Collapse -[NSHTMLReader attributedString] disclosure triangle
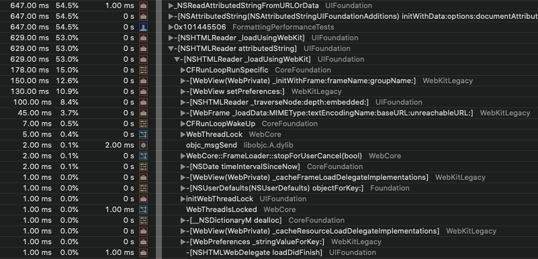The height and width of the screenshot is (259, 538). pyautogui.click(x=171, y=49)
